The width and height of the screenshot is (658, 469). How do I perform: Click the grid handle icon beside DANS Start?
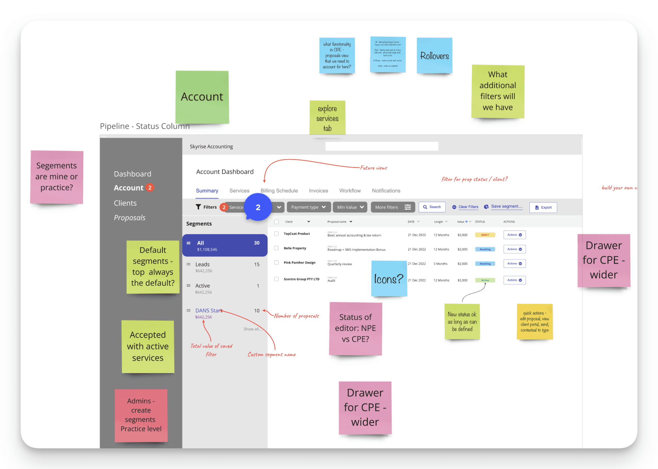coord(188,310)
